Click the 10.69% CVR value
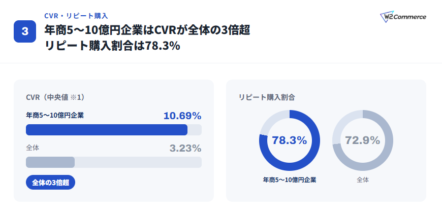Screen dimensions: 442x217 (182, 116)
